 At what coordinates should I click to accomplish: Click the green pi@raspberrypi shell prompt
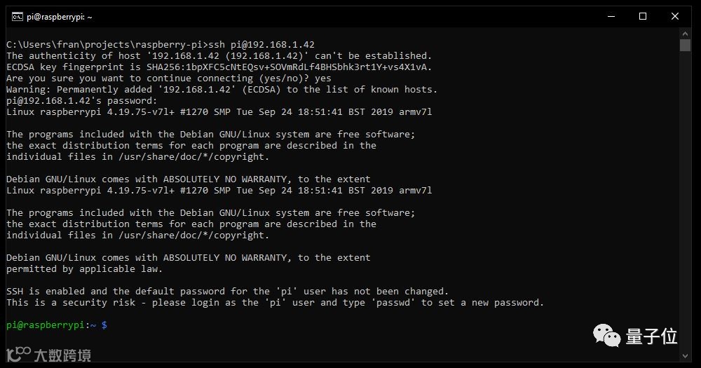(x=45, y=325)
